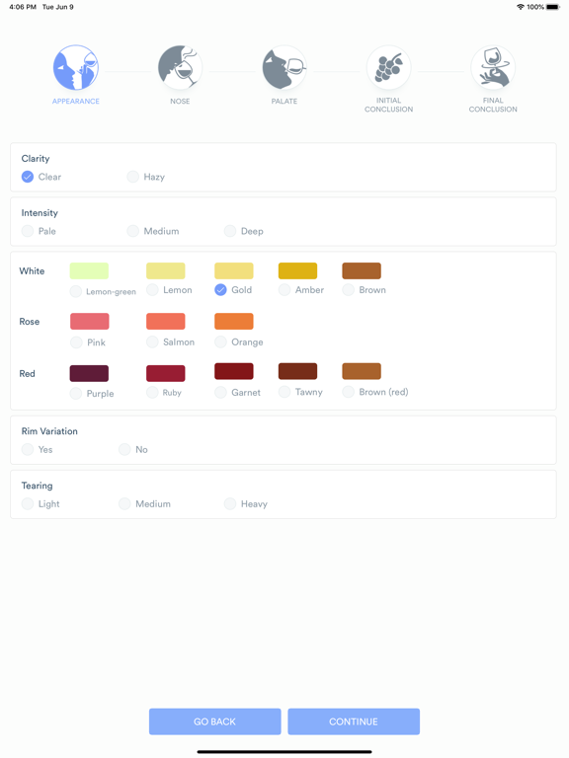The image size is (569, 758).
Task: Tap the Lemon color swatch
Action: [x=166, y=270]
